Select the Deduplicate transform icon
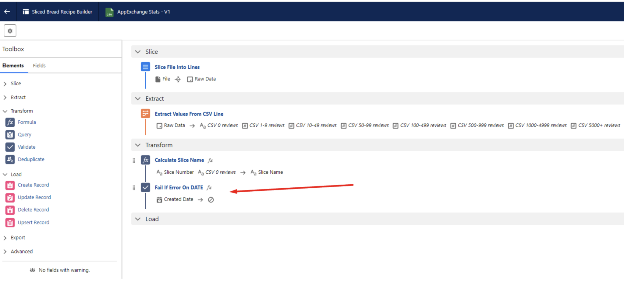The width and height of the screenshot is (624, 287). tap(10, 159)
